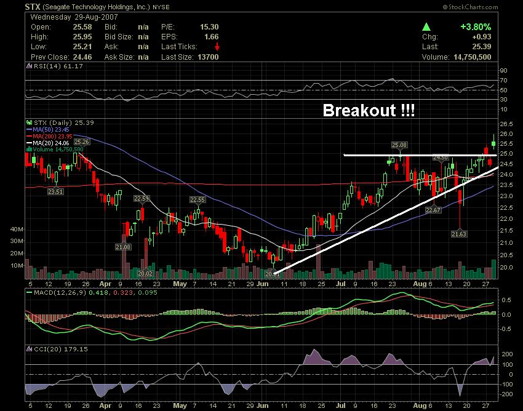523x411 pixels.
Task: Select the date 'Wednesday 29-Aug-2007'
Action: tap(74, 17)
